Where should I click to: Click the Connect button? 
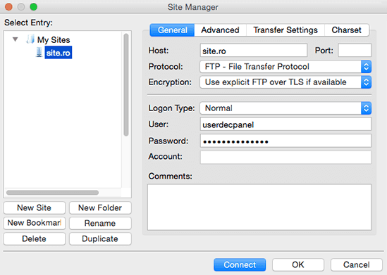pyautogui.click(x=240, y=264)
